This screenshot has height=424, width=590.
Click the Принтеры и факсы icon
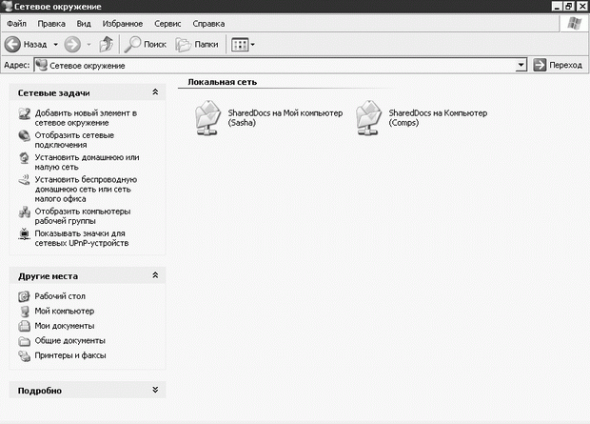point(24,355)
